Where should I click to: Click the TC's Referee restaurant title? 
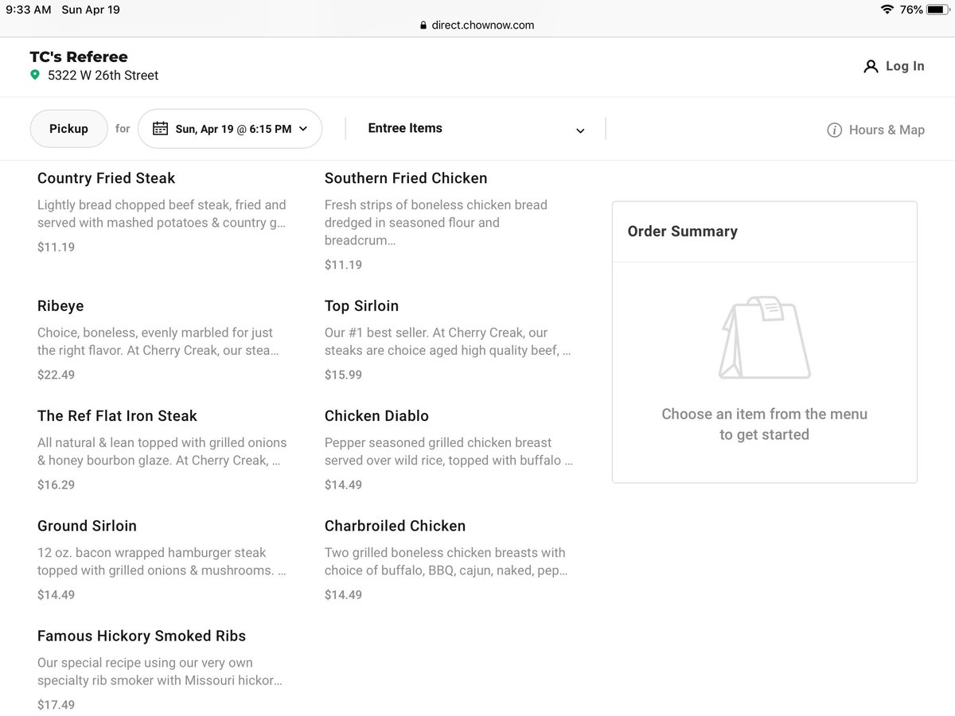(x=79, y=56)
